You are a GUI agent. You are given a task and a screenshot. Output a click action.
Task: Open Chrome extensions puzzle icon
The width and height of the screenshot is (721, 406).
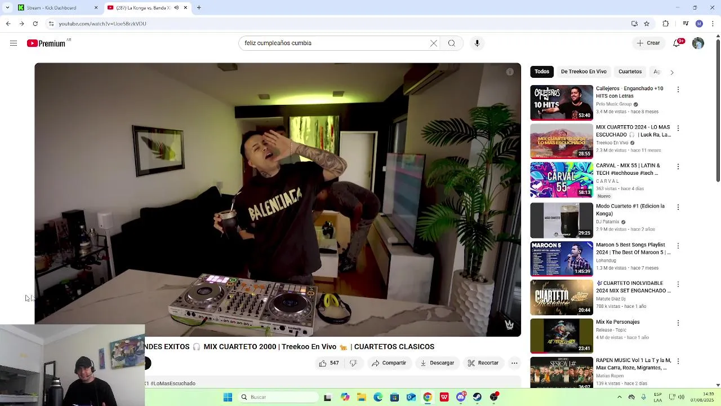[666, 24]
